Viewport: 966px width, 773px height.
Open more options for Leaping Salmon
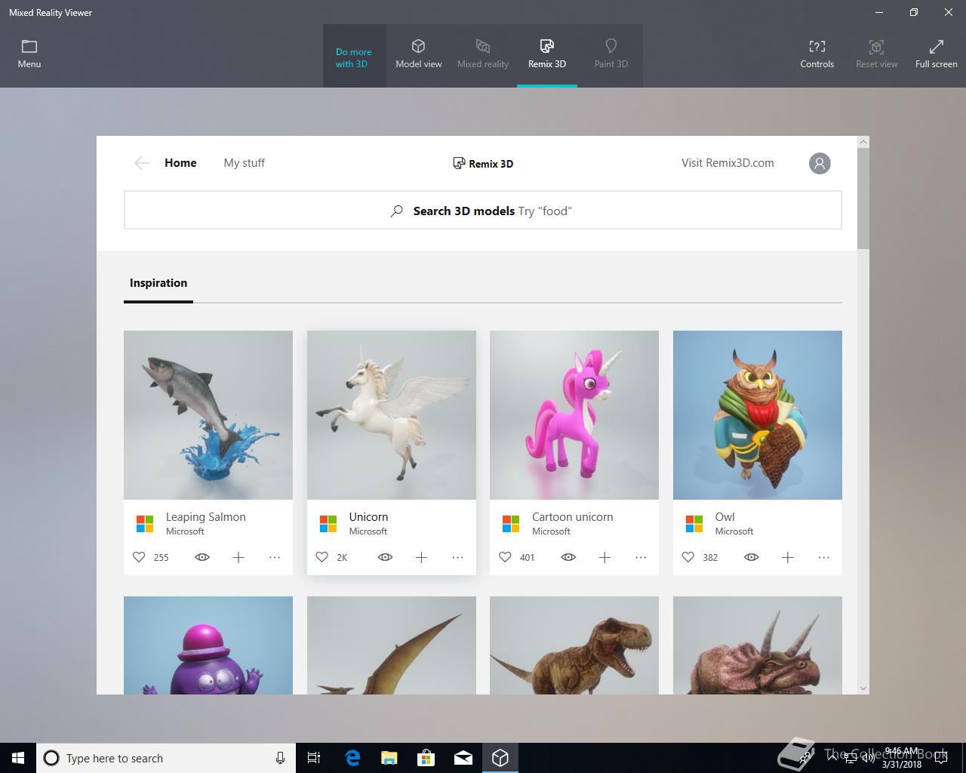coord(275,557)
